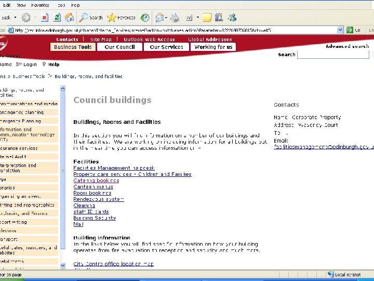
Task: Click the sidebar scroll down arrow
Action: click(63, 265)
